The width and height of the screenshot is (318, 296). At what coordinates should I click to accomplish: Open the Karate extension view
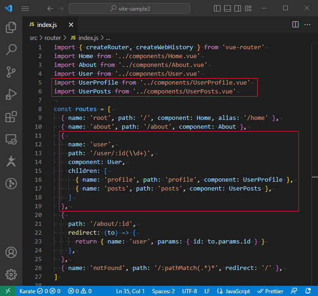tap(11, 161)
